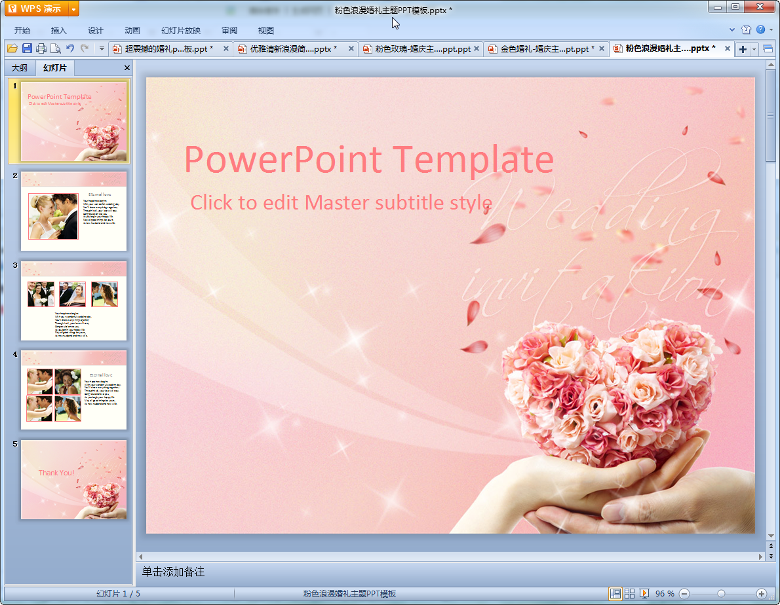Click the horizontal scrollbar left arrow
This screenshot has height=605, width=780.
pyautogui.click(x=140, y=557)
